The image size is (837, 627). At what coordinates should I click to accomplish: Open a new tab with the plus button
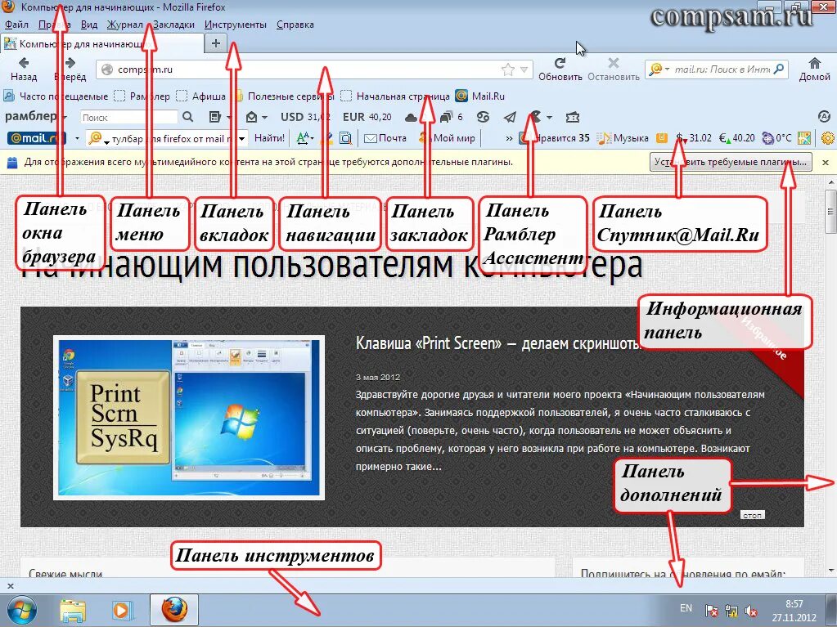click(216, 43)
